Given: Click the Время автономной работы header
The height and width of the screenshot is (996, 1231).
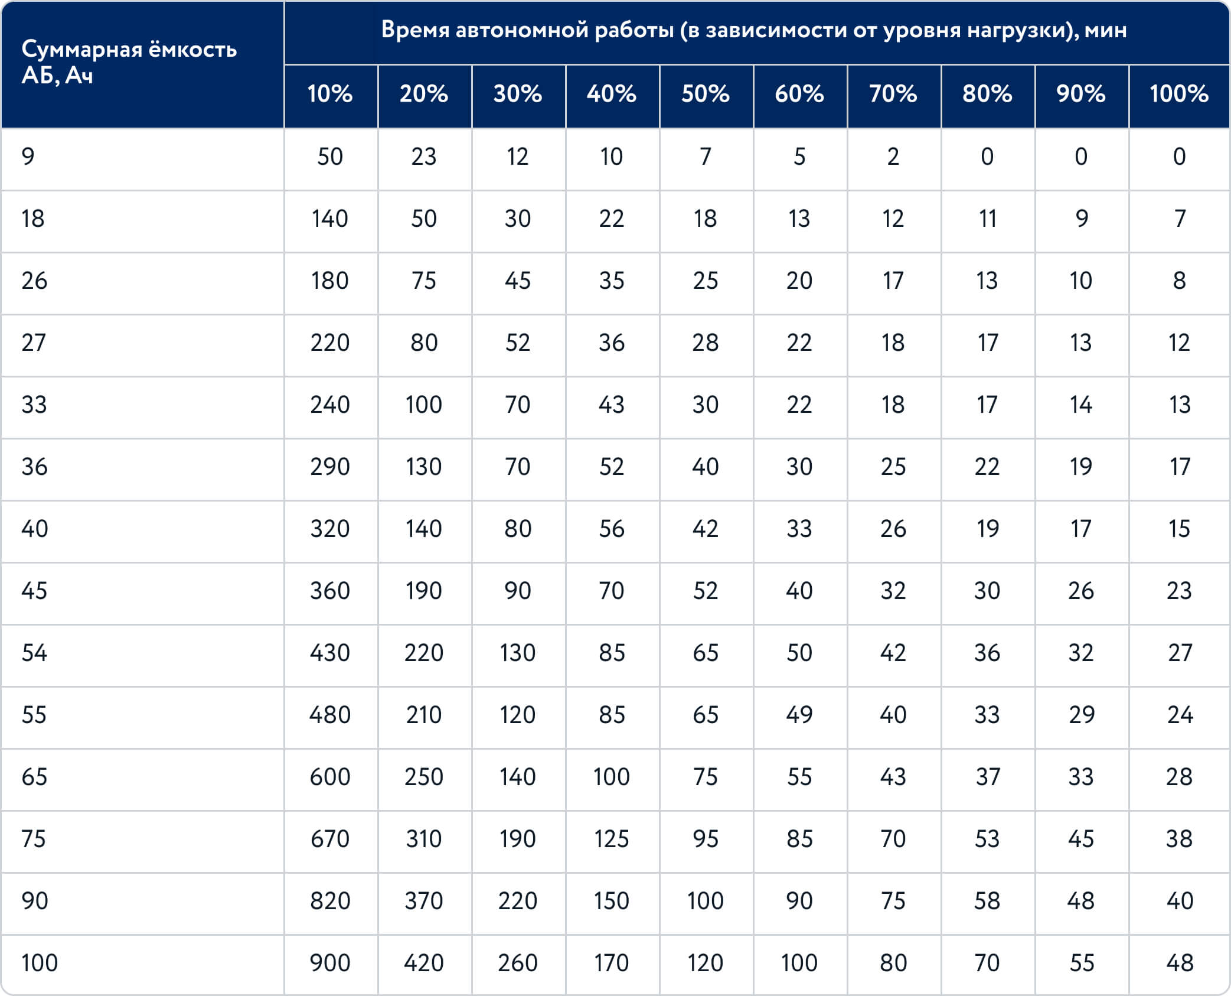Looking at the screenshot, I should 754,30.
